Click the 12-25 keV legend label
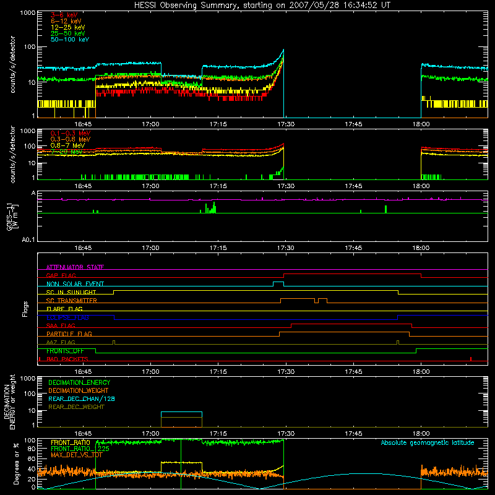The image size is (495, 495). click(68, 27)
